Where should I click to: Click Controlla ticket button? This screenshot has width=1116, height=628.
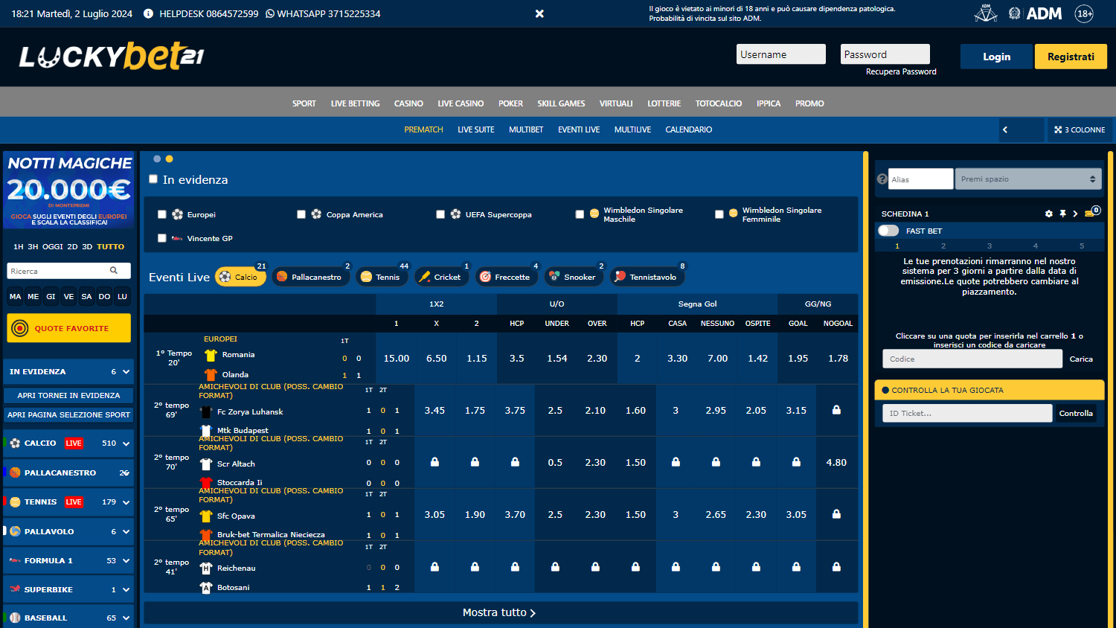(x=1076, y=413)
